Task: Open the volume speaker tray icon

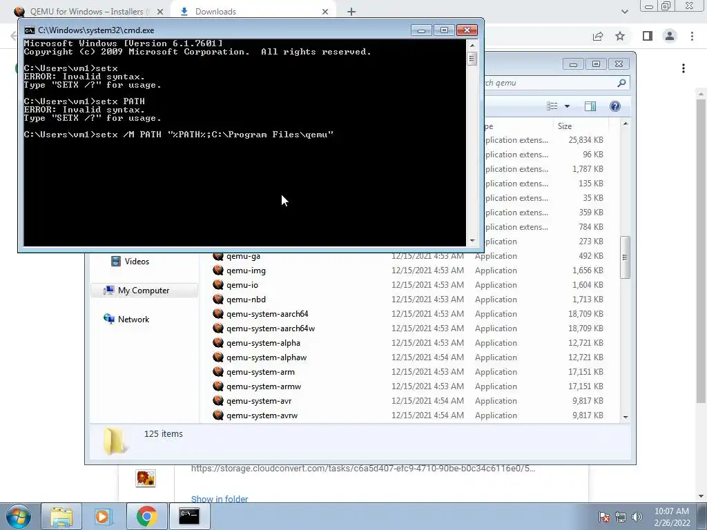Action: [x=637, y=517]
